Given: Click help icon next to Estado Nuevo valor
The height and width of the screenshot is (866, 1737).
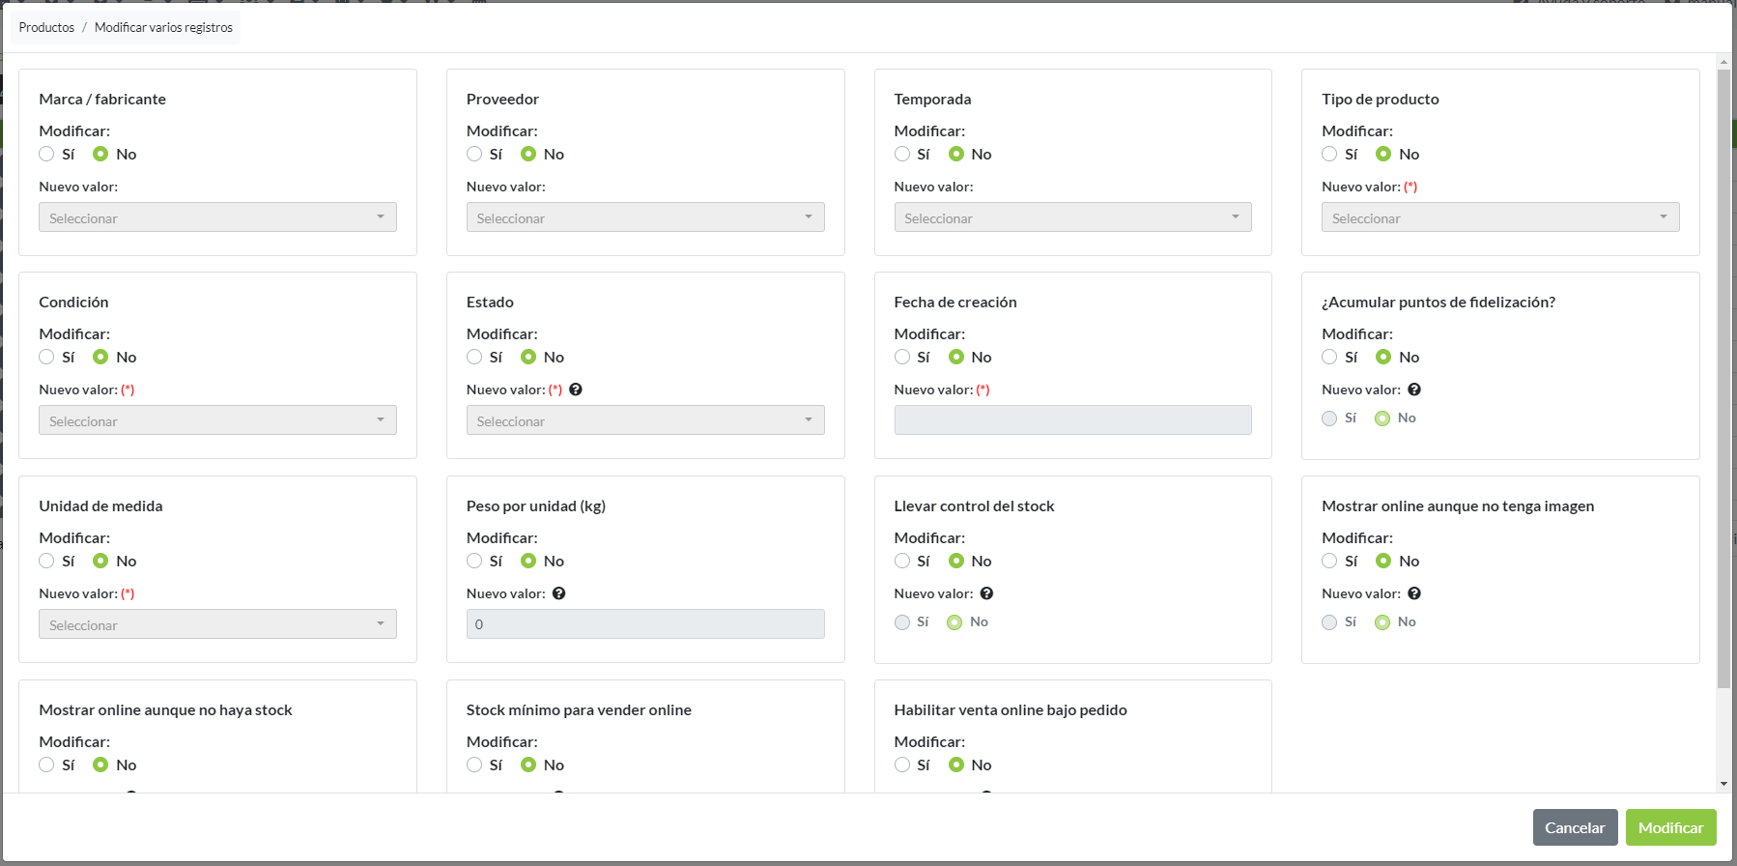Looking at the screenshot, I should (x=576, y=390).
